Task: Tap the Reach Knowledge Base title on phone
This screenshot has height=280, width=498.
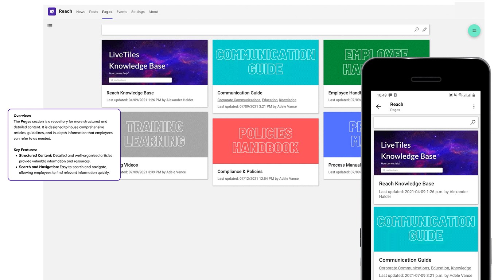Action: tap(406, 184)
